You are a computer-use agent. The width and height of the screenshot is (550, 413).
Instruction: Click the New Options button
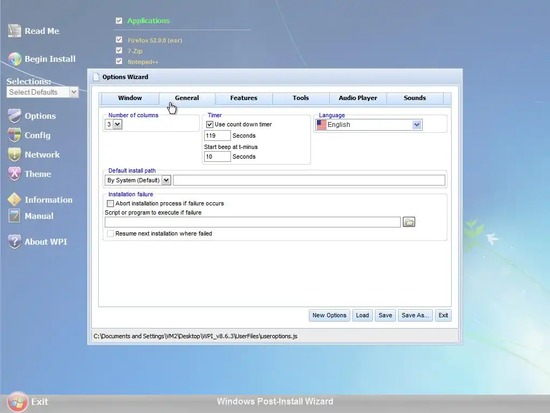click(x=329, y=315)
